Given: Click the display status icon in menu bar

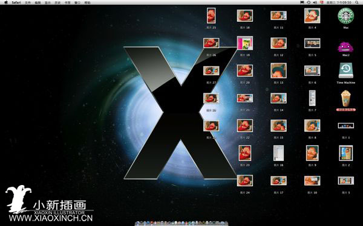Looking at the screenshot, I should (x=302, y=2).
